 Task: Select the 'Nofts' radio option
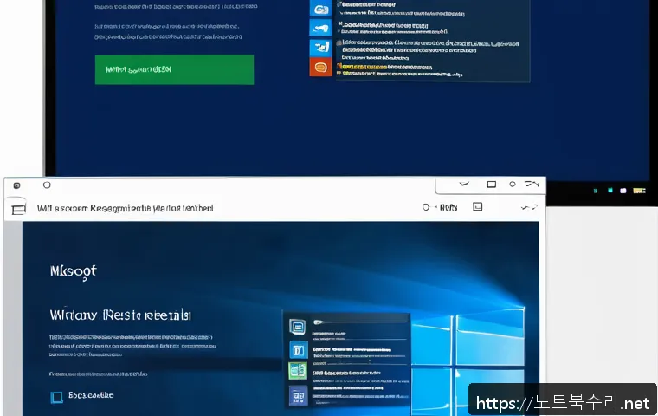coord(426,207)
